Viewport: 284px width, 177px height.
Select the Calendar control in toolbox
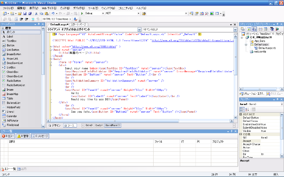pyautogui.click(x=12, y=116)
